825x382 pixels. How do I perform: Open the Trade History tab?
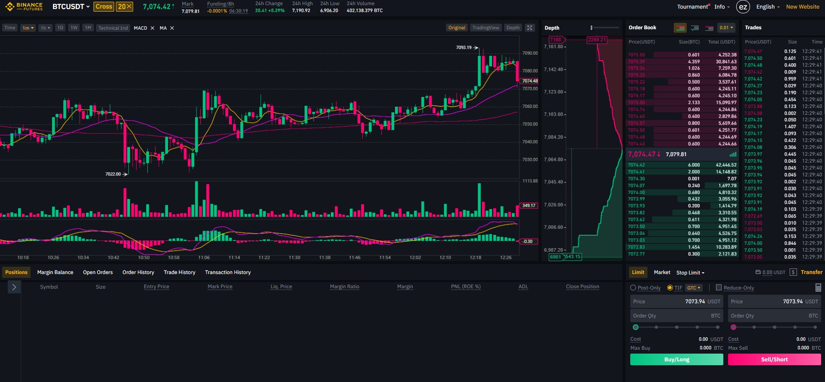pyautogui.click(x=180, y=272)
